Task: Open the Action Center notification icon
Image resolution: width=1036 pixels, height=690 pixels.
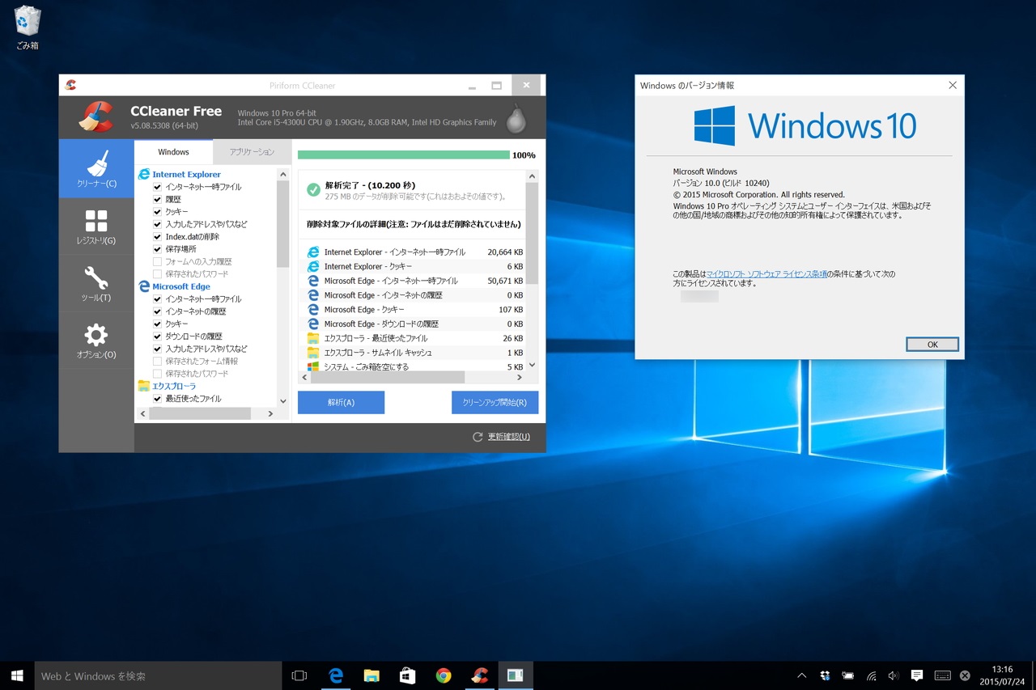Action: 916,675
